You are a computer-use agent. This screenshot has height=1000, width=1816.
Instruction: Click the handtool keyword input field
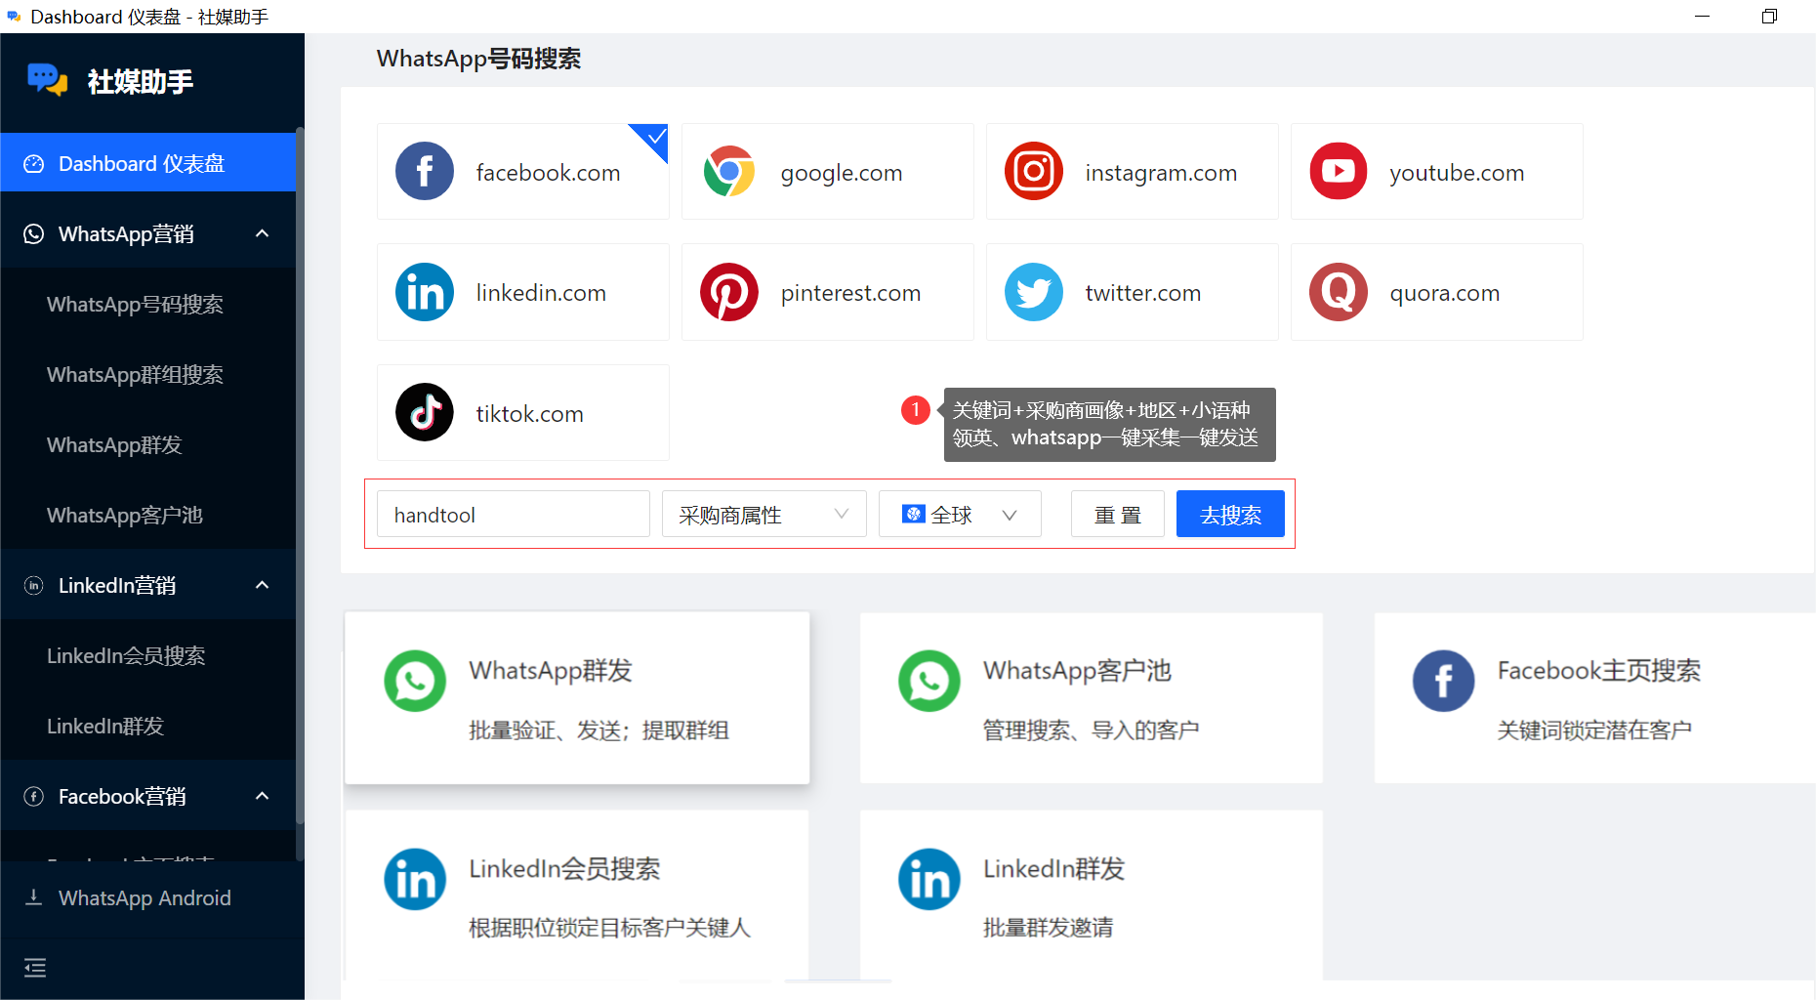click(x=514, y=515)
